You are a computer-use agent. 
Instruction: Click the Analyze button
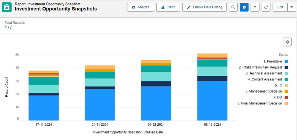[x=140, y=7]
